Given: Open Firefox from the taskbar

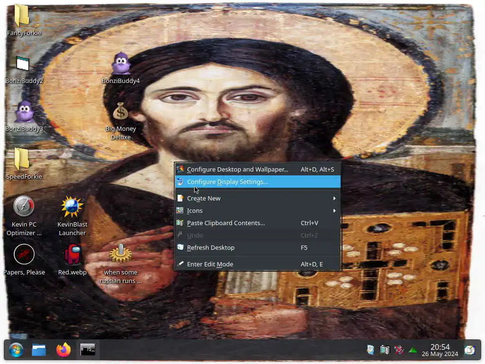Looking at the screenshot, I should [63, 350].
